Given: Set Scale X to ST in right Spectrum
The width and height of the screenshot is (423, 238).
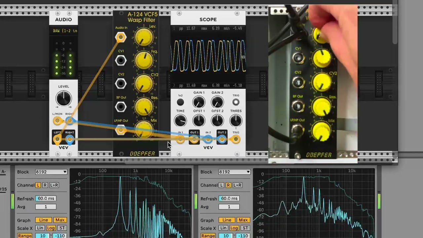Looking at the screenshot, I should coord(245,228).
